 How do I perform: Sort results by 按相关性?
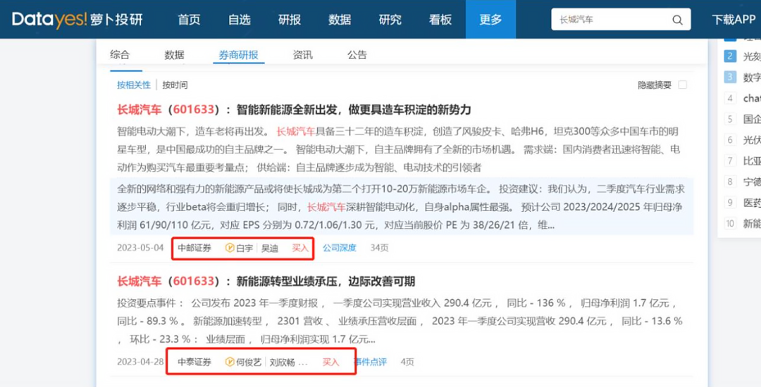pos(133,84)
